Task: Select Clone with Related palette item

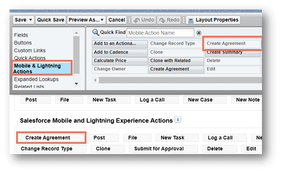Action: [x=176, y=61]
